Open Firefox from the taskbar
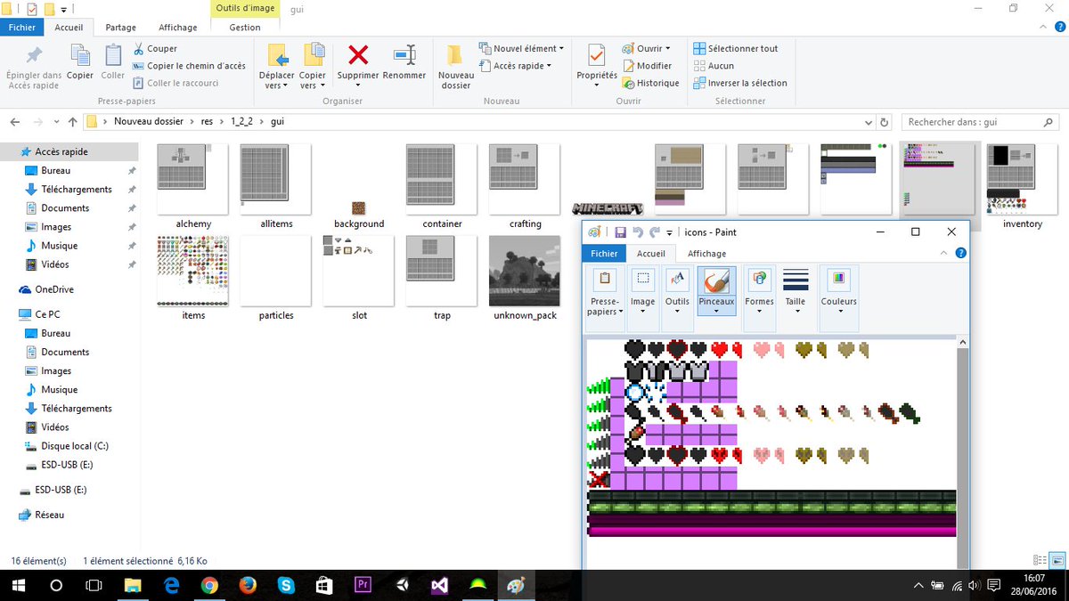Viewport: 1069px width, 601px height. (248, 585)
